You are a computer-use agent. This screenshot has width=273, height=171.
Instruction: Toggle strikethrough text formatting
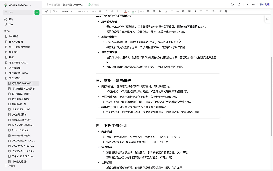112,11
